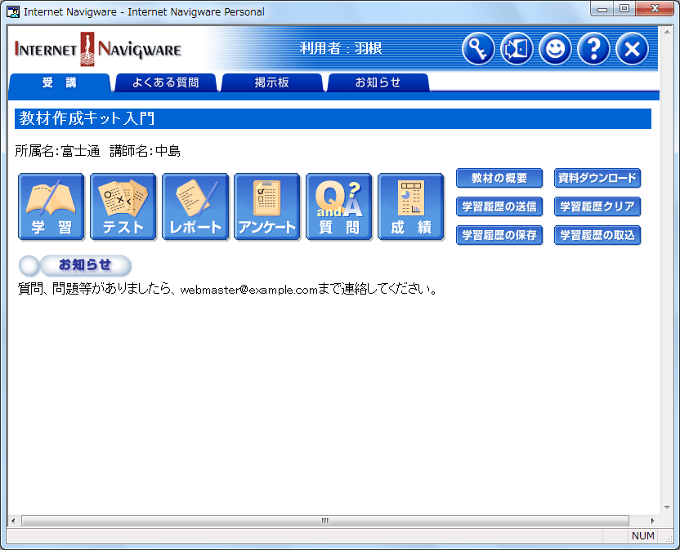This screenshot has width=680, height=550.
Task: Click the 学習履歴の取込 button
Action: [597, 235]
